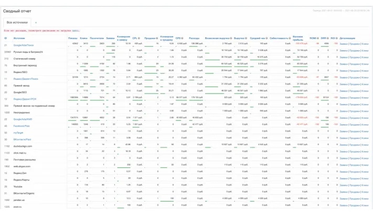Open the Google/Ads/КМS source link
The height and width of the screenshot is (215, 373).
pyautogui.click(x=23, y=119)
